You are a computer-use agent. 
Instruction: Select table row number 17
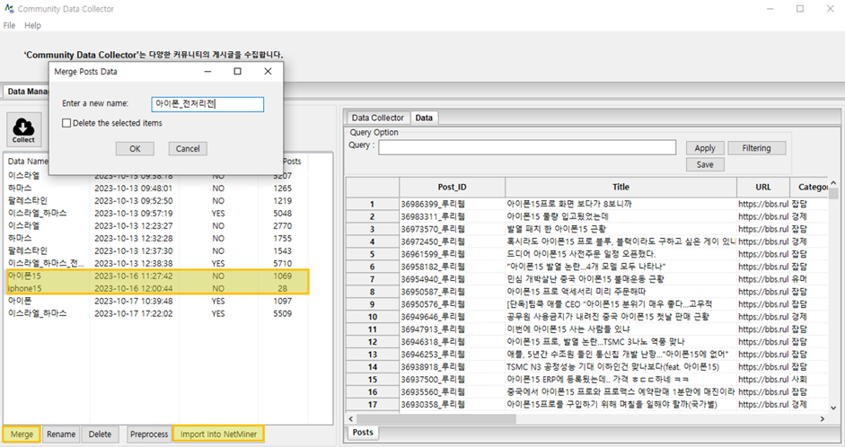[x=372, y=405]
